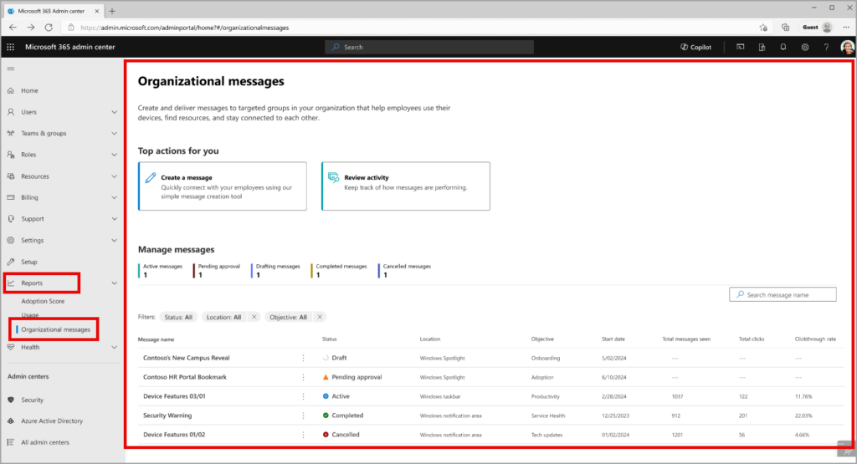Click the Create a message card

tap(223, 186)
